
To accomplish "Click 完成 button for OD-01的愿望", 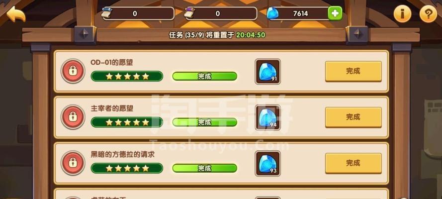I will coord(353,71).
